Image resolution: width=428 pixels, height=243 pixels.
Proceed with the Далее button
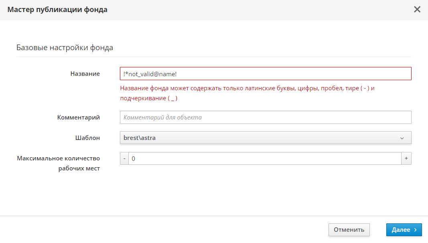tap(404, 230)
